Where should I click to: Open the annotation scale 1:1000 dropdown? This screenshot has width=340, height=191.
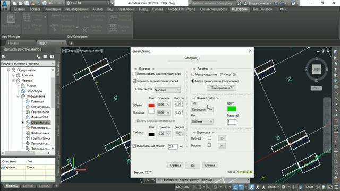273,187
